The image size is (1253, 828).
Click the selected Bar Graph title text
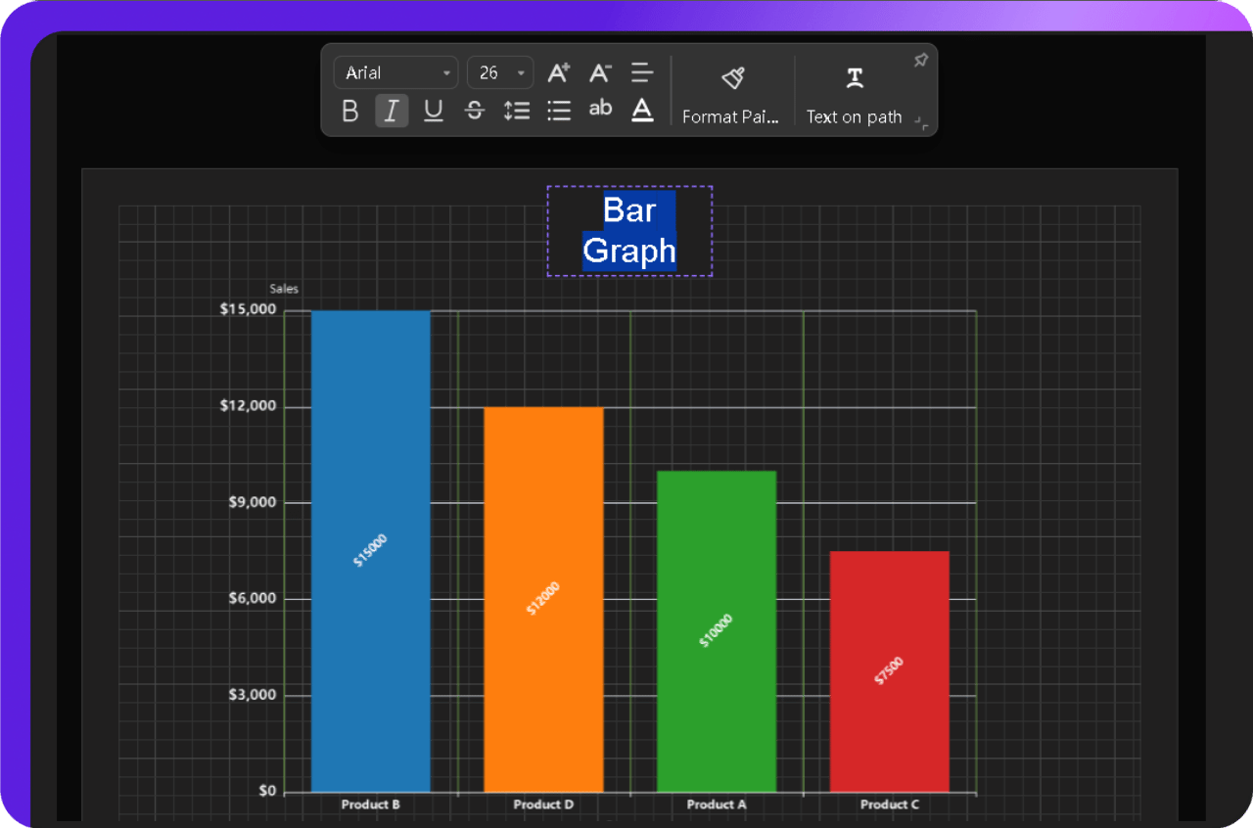tap(629, 231)
